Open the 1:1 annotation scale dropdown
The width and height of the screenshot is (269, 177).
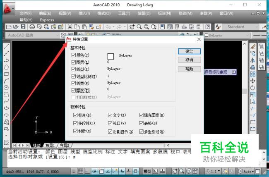pyautogui.click(x=213, y=171)
